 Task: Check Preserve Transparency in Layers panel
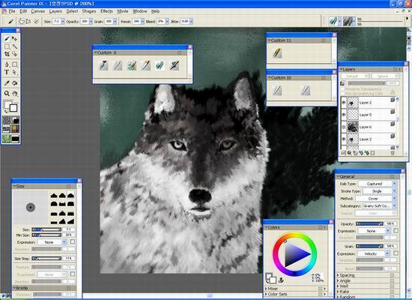click(342, 89)
